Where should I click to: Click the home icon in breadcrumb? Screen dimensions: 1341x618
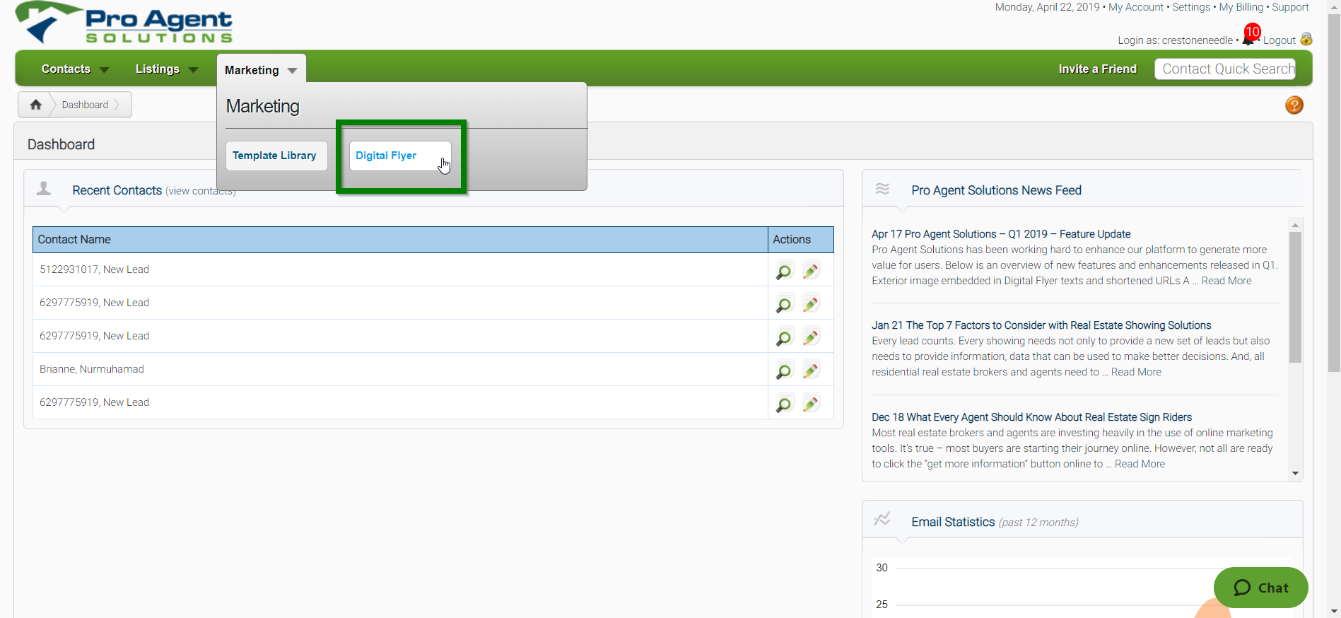pos(36,105)
